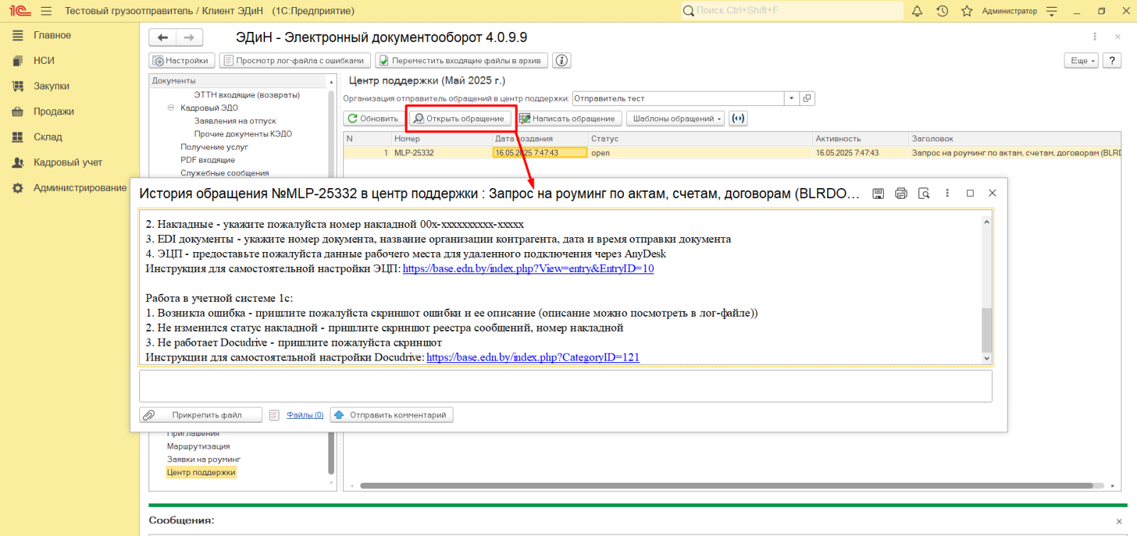Select Прочие документы КЭДО tree item
This screenshot has height=536, width=1137.
pyautogui.click(x=243, y=134)
